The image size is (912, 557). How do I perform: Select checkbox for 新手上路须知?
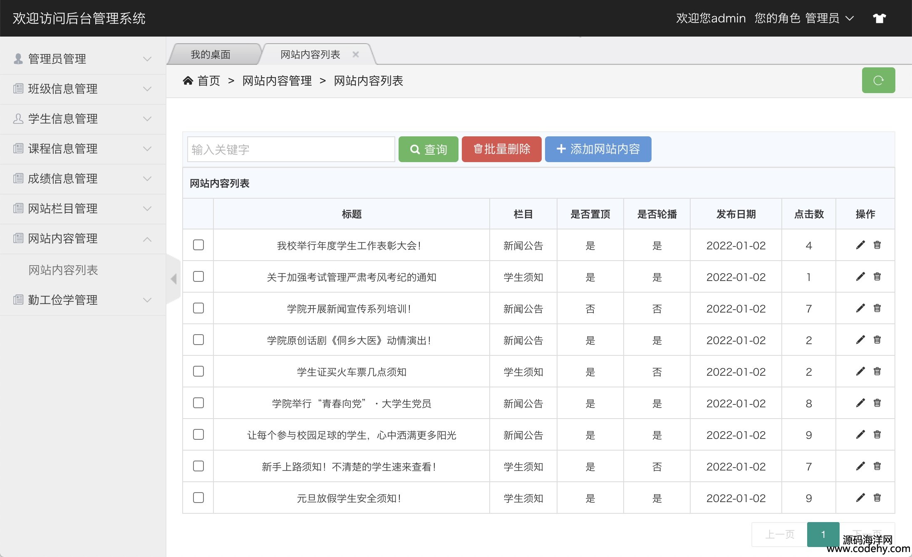[198, 466]
